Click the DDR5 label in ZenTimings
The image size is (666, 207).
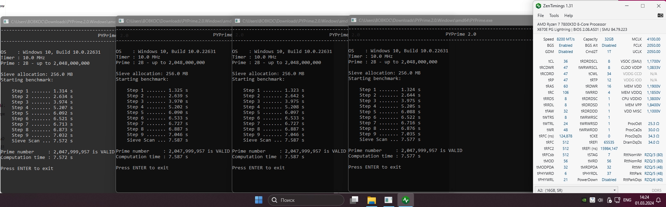[x=656, y=190]
